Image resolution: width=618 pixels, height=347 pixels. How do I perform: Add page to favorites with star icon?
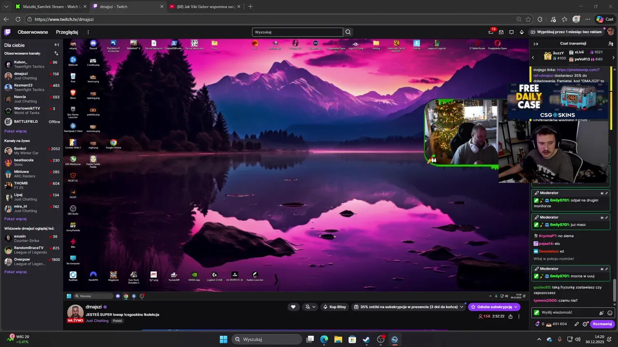528,19
